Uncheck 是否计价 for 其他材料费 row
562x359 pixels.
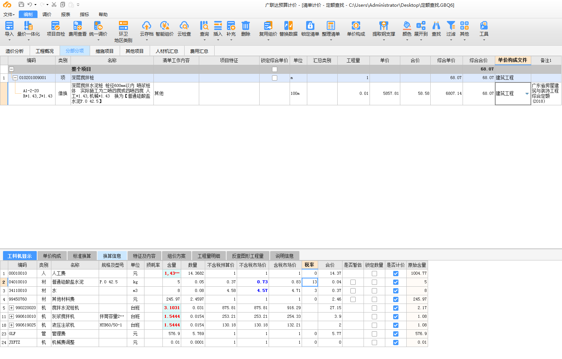click(x=395, y=299)
